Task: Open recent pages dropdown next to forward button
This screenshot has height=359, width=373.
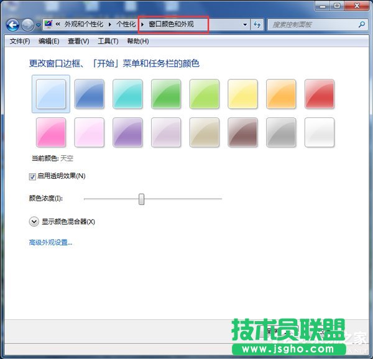Action: tap(38, 25)
